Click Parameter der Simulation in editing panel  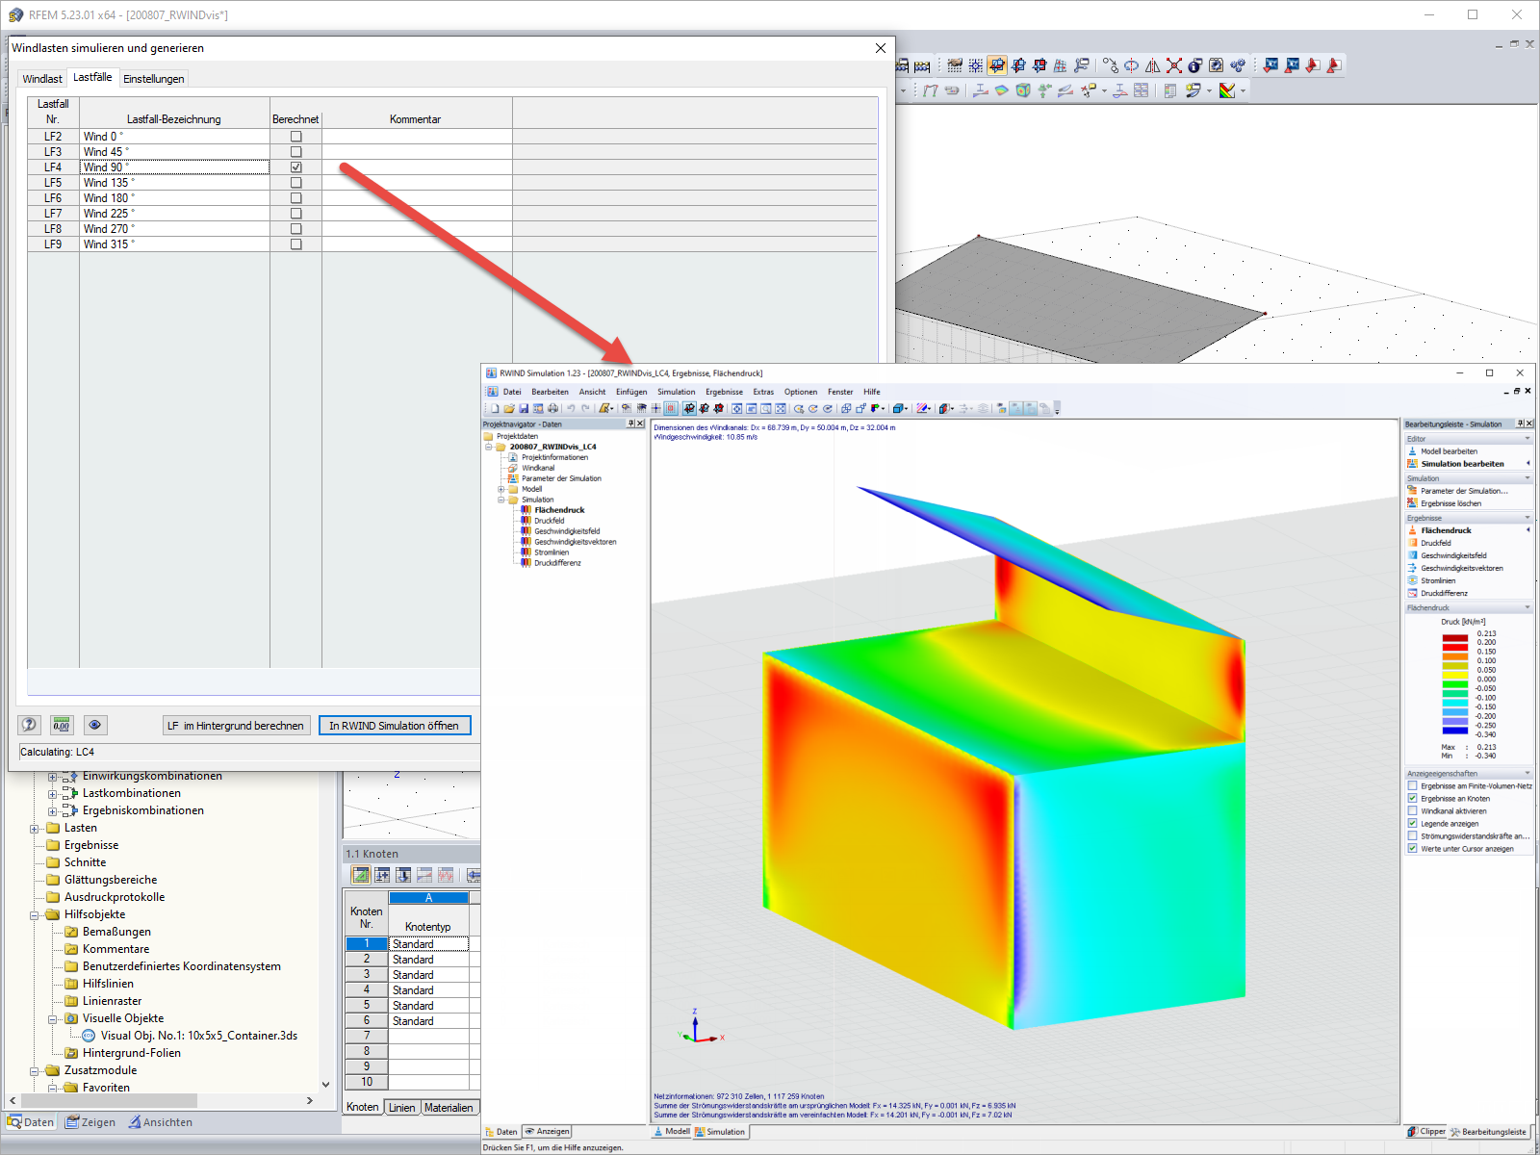pyautogui.click(x=1464, y=491)
